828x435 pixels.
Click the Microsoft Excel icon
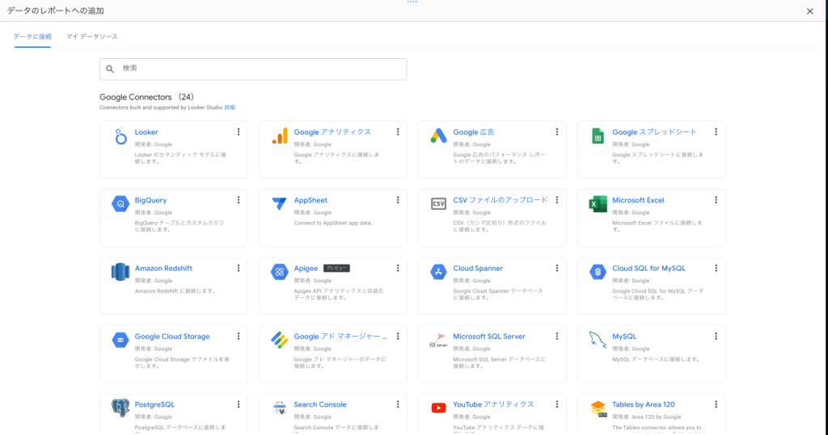tap(598, 203)
